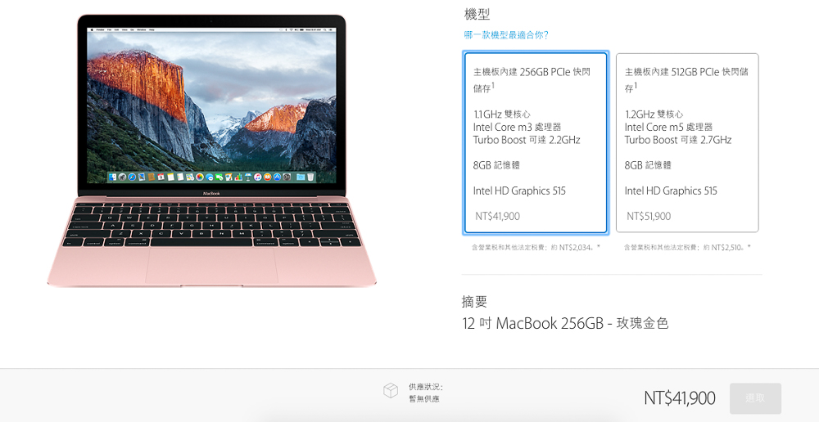Click the Safari compass icon in the pictured dock
This screenshot has height=422, width=819.
pos(132,177)
